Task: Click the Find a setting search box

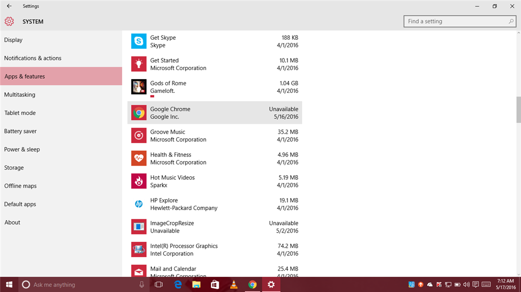Action: tap(459, 21)
